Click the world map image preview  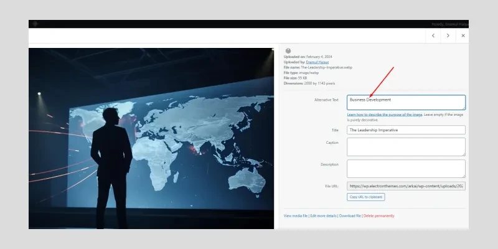[151, 138]
